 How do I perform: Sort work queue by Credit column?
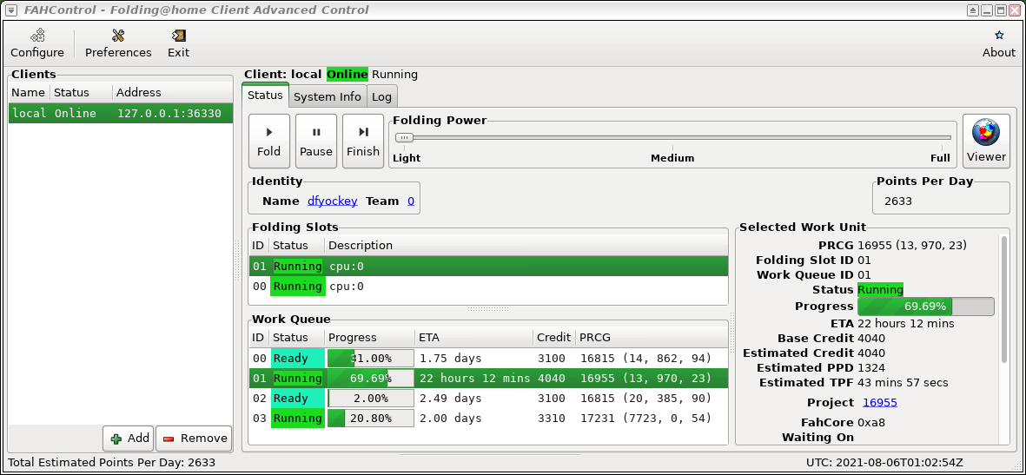tap(554, 338)
